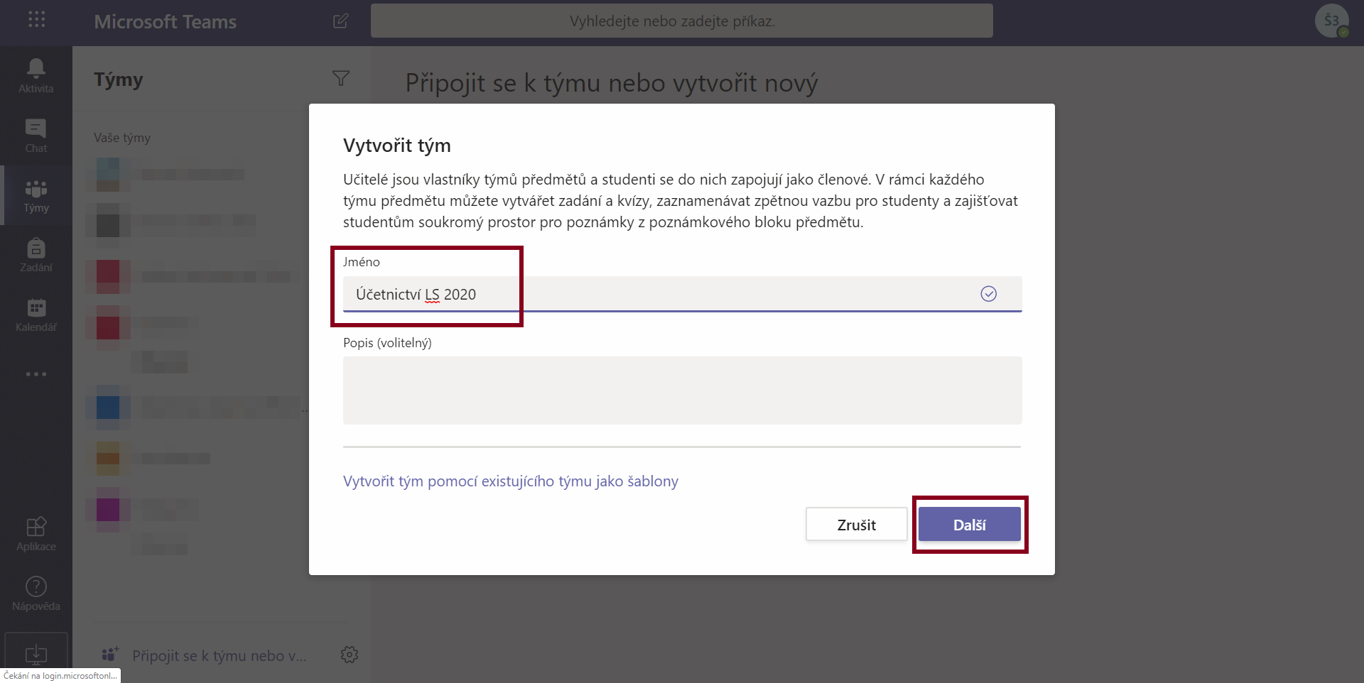Click the name validation checkmark icon
The width and height of the screenshot is (1364, 683).
(x=989, y=294)
